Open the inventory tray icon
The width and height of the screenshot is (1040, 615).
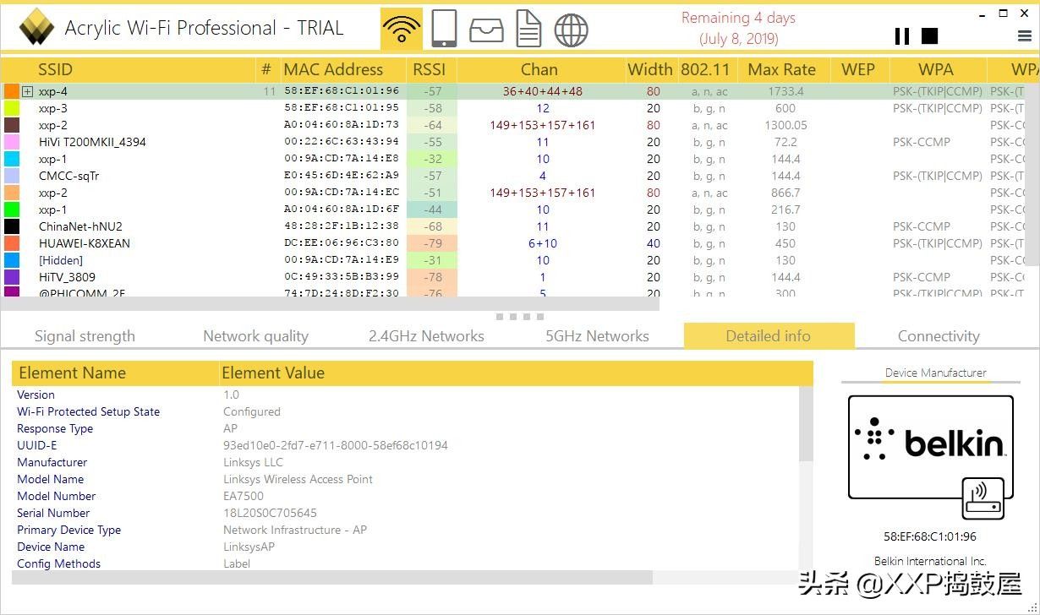pos(486,28)
